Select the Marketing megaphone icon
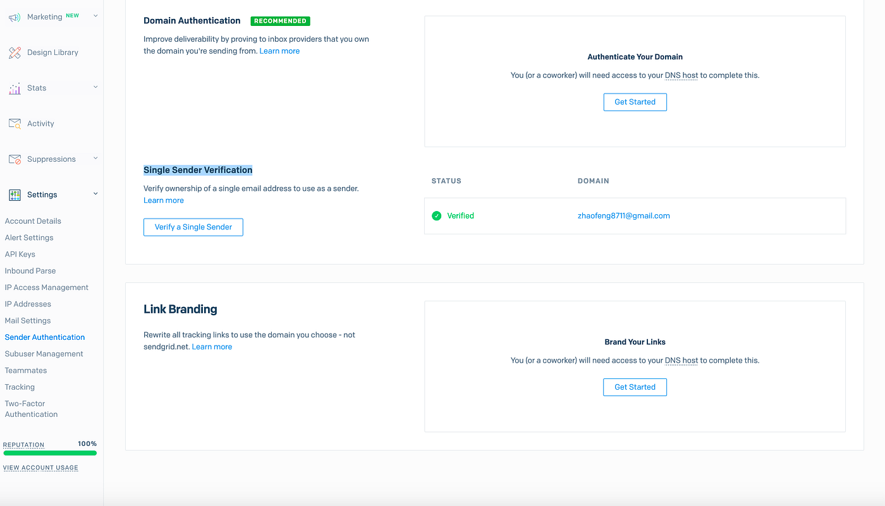Screen dimensions: 885x506 coord(15,16)
